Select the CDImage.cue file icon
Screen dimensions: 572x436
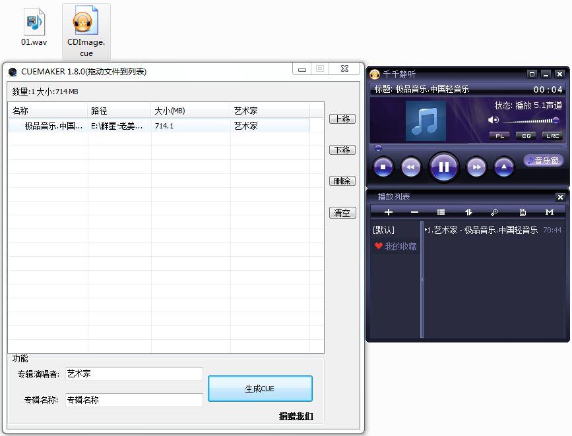86,32
